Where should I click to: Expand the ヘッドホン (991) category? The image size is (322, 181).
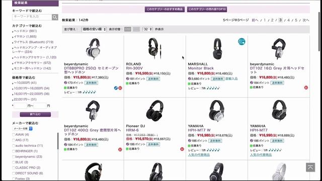coord(25,31)
